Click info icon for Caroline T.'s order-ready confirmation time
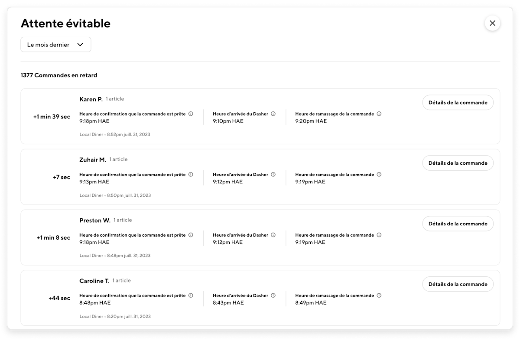 click(x=191, y=295)
